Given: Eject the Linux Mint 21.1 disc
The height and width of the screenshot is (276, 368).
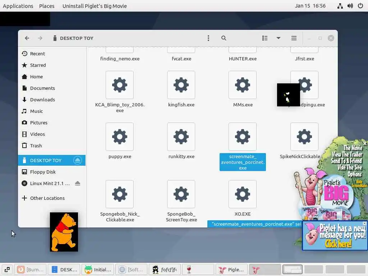Looking at the screenshot, I should (78, 183).
